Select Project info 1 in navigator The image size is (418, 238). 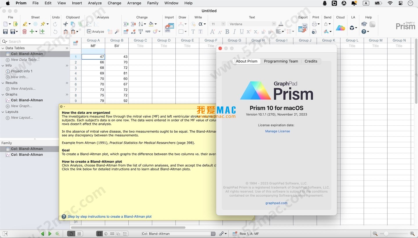pyautogui.click(x=21, y=71)
